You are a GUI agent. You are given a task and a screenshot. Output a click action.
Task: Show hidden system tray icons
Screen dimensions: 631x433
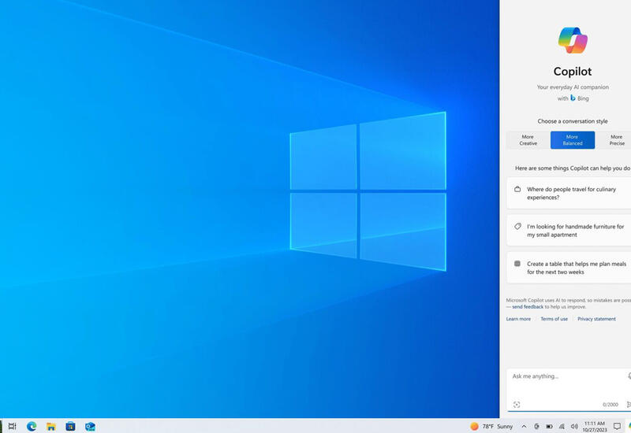click(524, 426)
